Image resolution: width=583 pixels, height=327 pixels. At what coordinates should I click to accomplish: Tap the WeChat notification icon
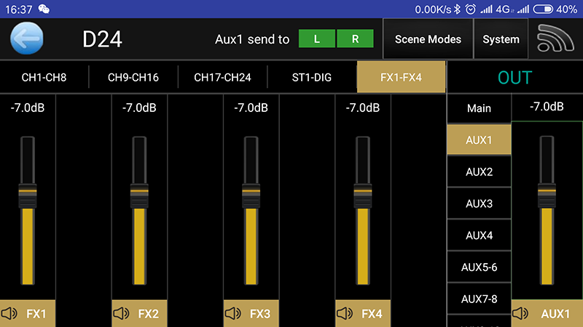tap(44, 9)
